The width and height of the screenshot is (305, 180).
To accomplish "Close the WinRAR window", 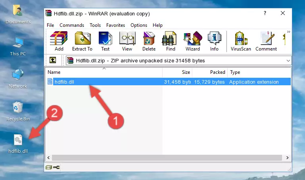I will click(x=283, y=13).
